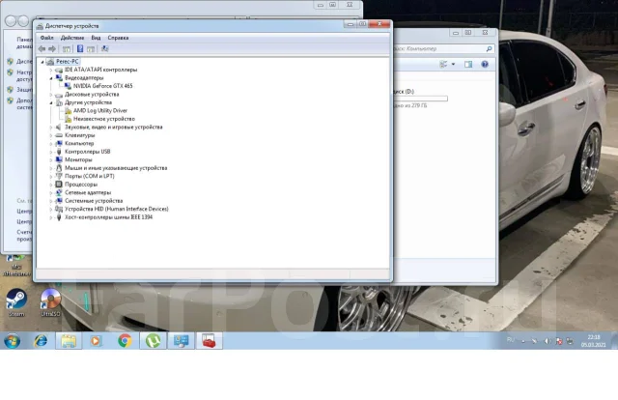Click the RU language indicator
The height and width of the screenshot is (400, 618).
511,340
